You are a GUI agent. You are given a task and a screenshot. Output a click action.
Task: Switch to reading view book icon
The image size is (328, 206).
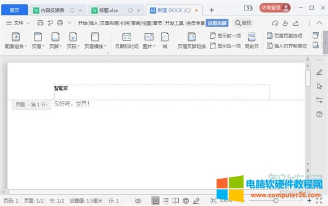click(175, 201)
